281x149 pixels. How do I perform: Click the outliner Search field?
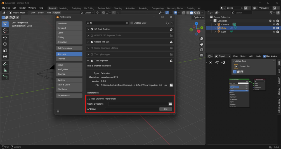[241, 13]
